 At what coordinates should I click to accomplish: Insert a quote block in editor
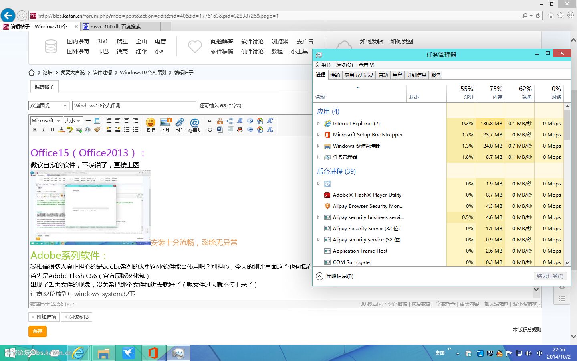[x=210, y=121]
